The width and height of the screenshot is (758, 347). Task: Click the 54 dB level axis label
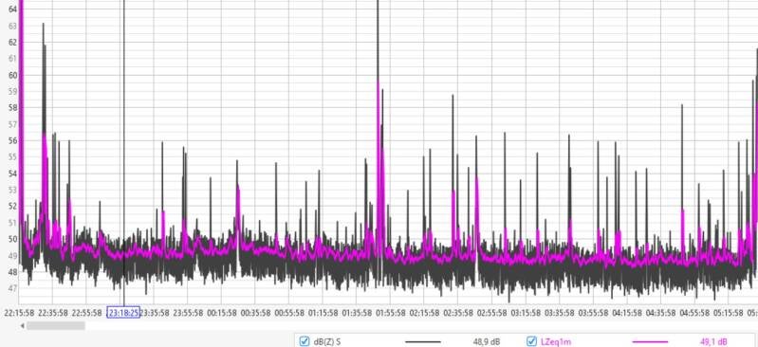tap(12, 173)
